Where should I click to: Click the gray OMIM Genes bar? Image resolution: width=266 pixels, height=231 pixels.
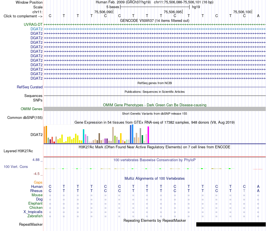(155, 109)
